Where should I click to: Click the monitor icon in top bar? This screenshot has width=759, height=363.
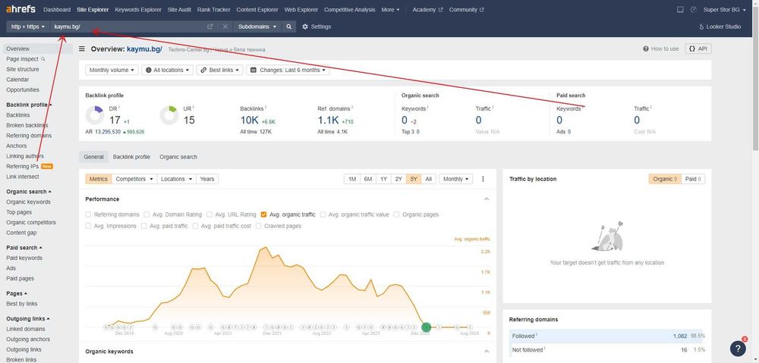click(x=680, y=10)
